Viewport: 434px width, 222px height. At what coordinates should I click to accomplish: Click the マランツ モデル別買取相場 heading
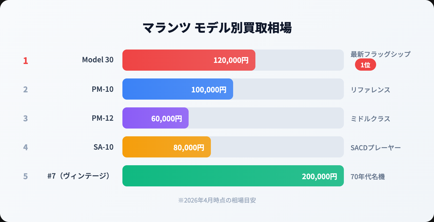pos(217,28)
